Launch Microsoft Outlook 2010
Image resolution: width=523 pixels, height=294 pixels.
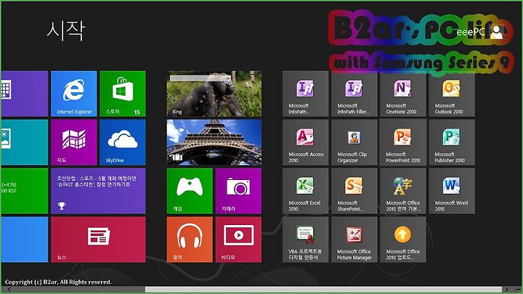point(452,94)
